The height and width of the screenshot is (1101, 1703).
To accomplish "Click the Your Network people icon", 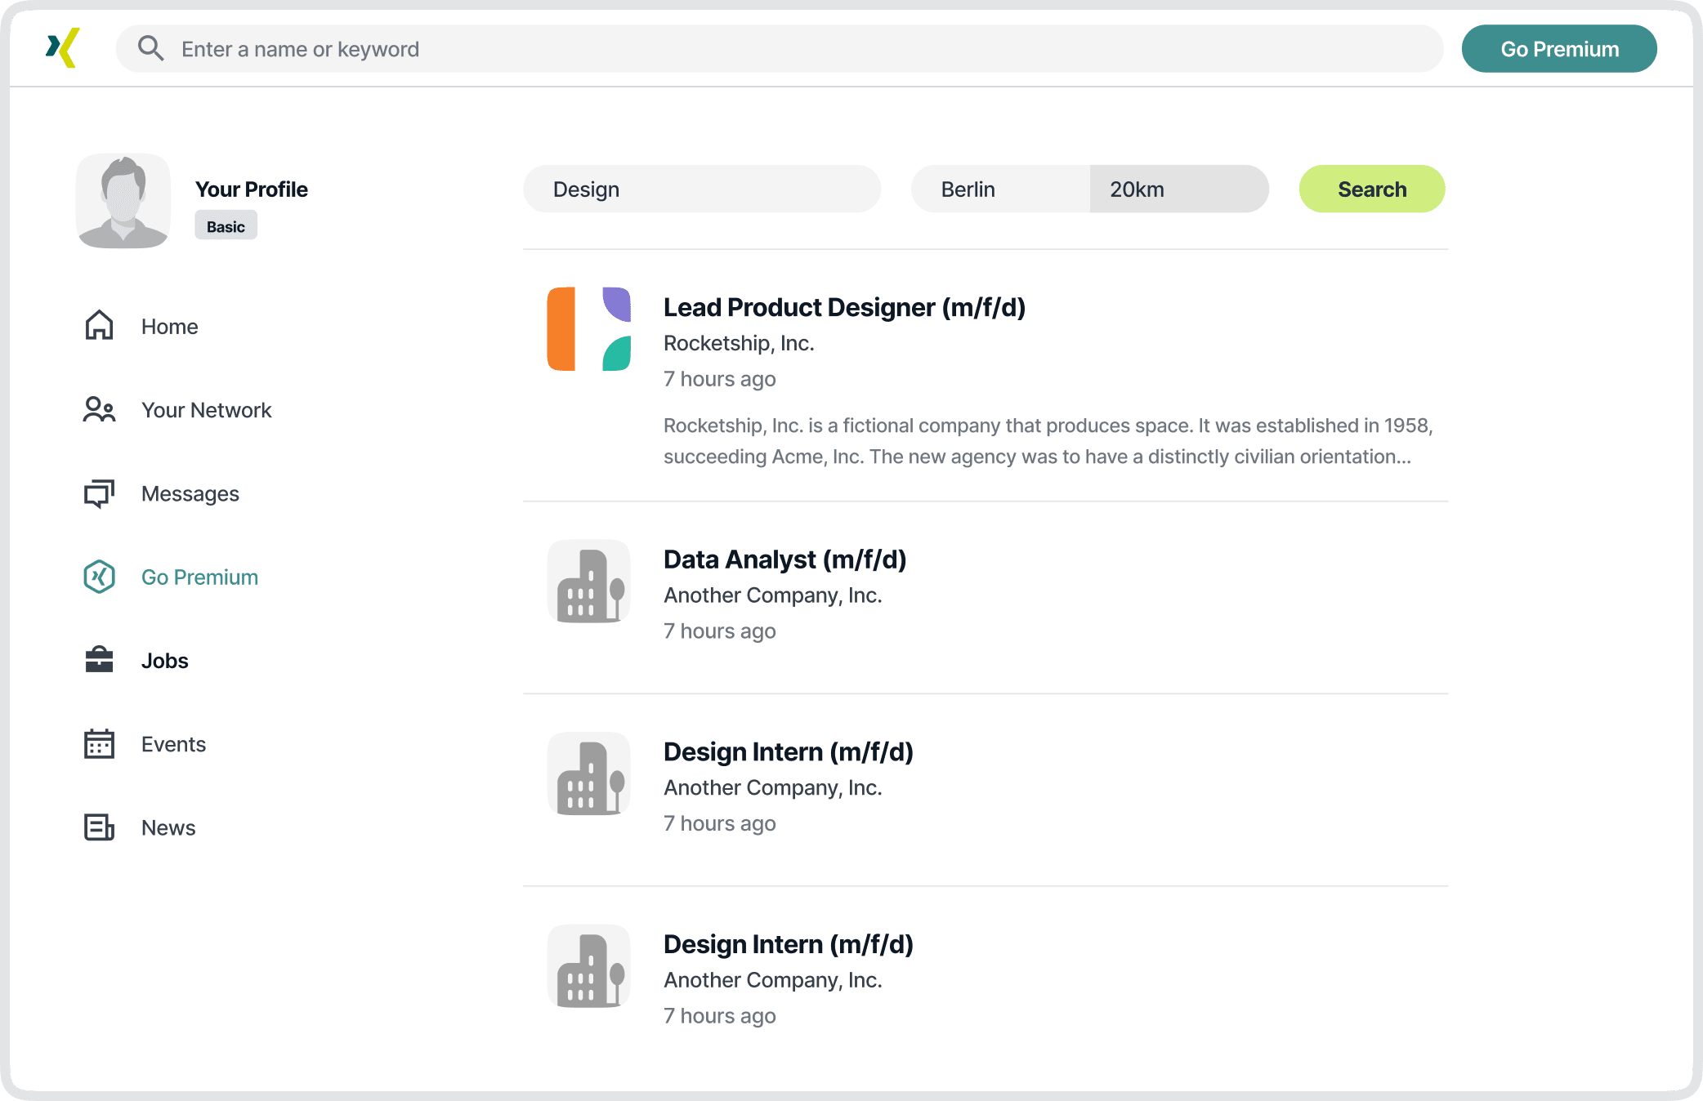I will pos(100,410).
